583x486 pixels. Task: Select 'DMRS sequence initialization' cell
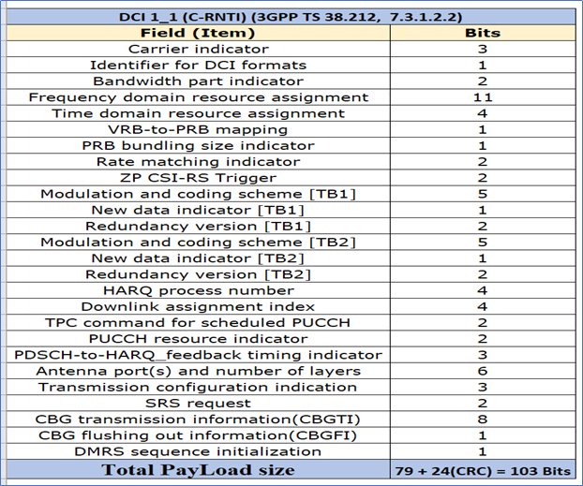198,451
